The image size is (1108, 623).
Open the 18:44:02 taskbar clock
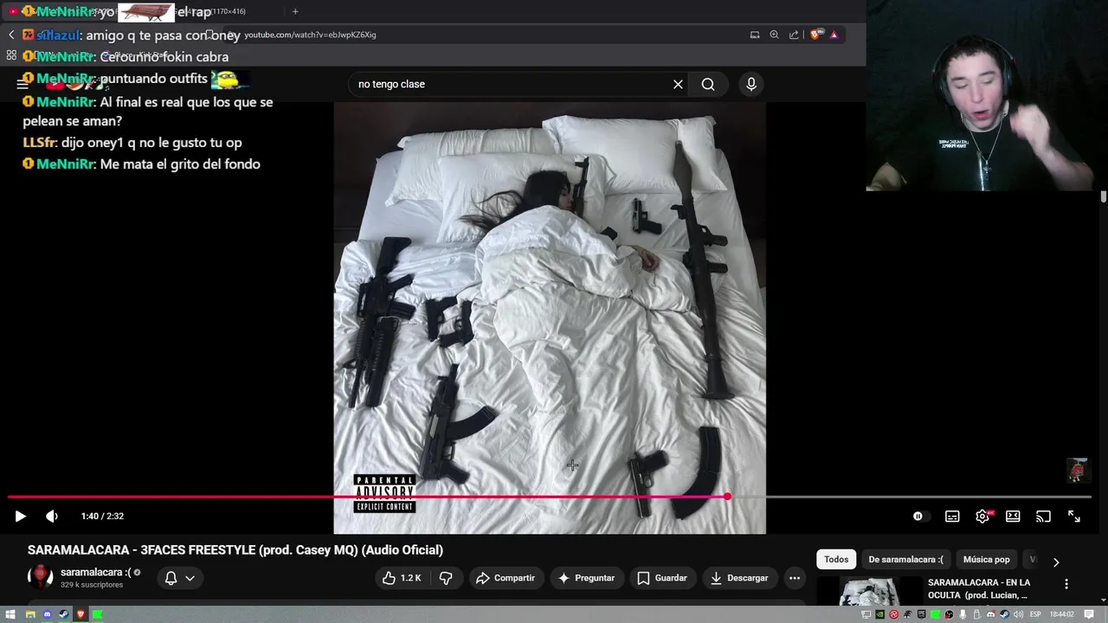1061,614
